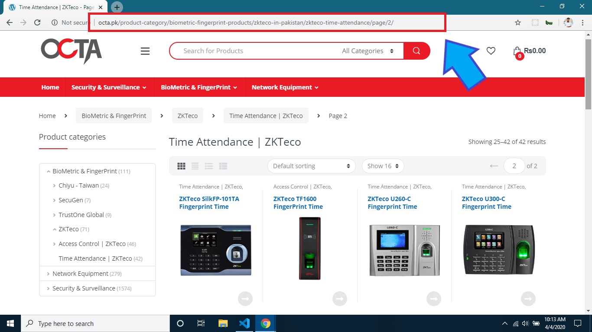Click the browser back arrow
Screen dimensions: 592x332
10,22
